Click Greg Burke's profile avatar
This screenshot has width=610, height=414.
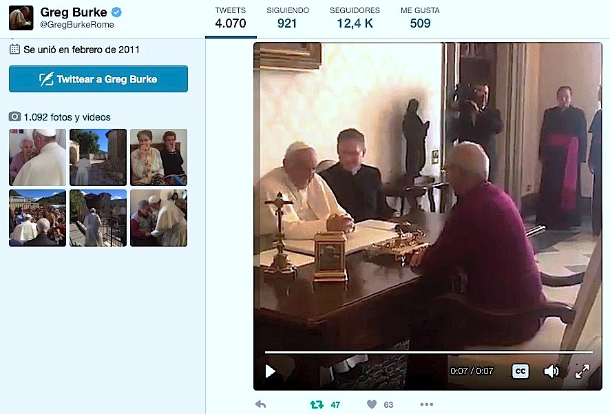[21, 18]
